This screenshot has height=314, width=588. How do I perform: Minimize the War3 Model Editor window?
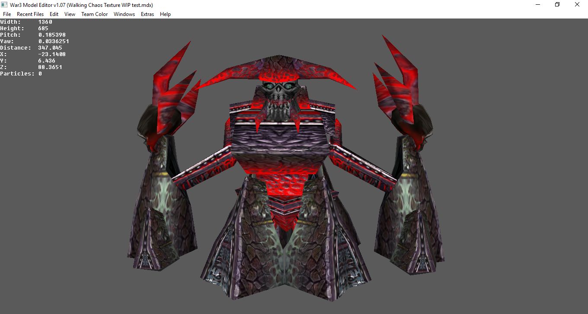[x=537, y=5]
